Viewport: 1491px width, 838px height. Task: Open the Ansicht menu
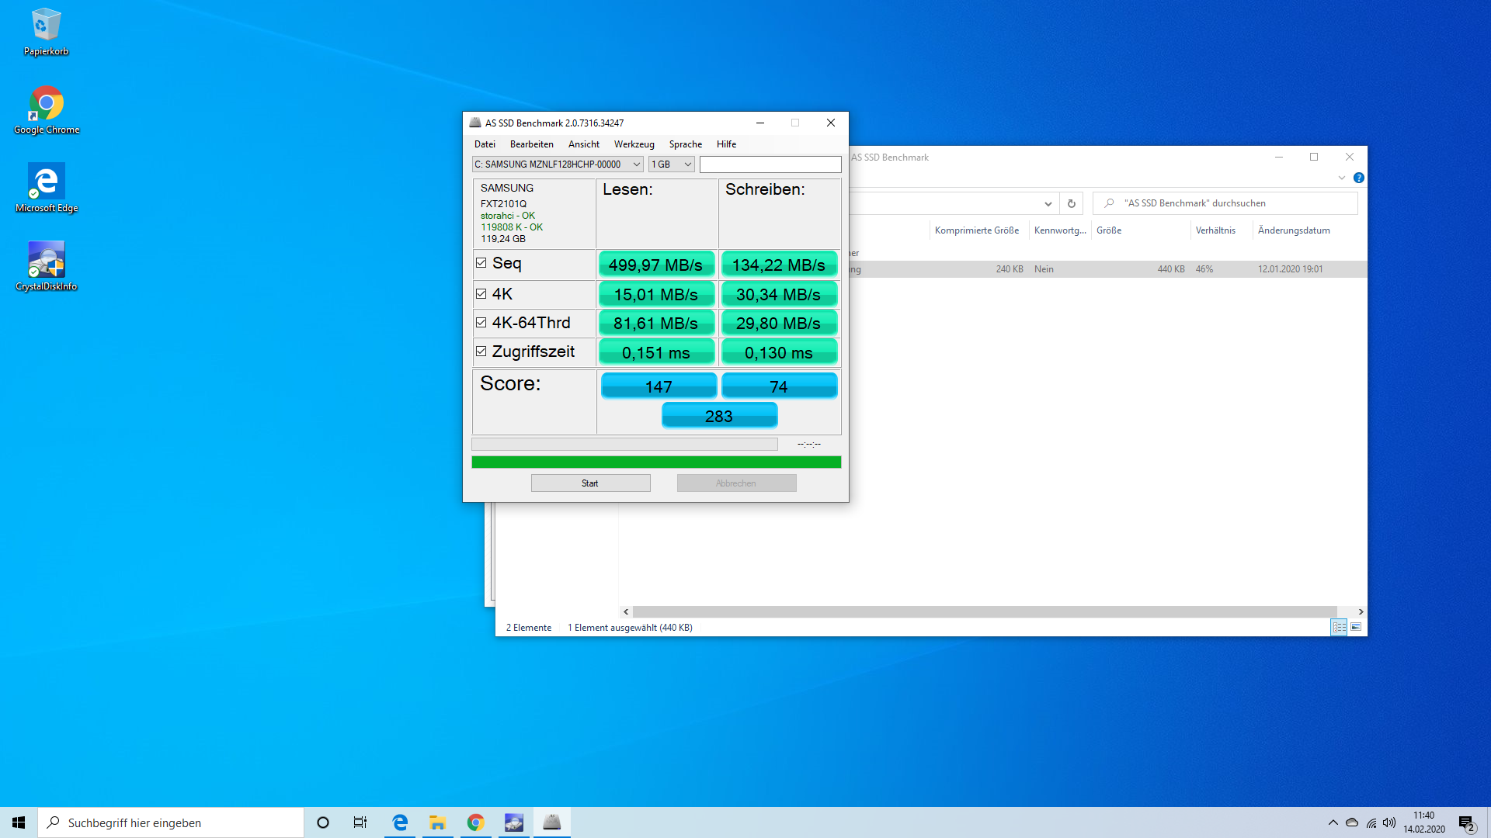pyautogui.click(x=584, y=144)
